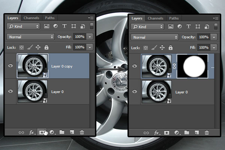Click Add Layer Mask button in left panel
225x150 pixels.
point(42,132)
